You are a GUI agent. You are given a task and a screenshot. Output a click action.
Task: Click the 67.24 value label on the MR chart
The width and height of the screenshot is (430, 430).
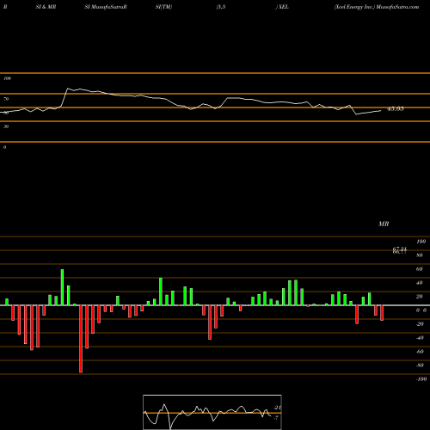[x=400, y=249]
